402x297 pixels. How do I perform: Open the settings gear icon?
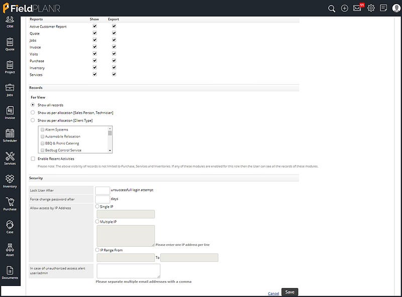pyautogui.click(x=371, y=8)
